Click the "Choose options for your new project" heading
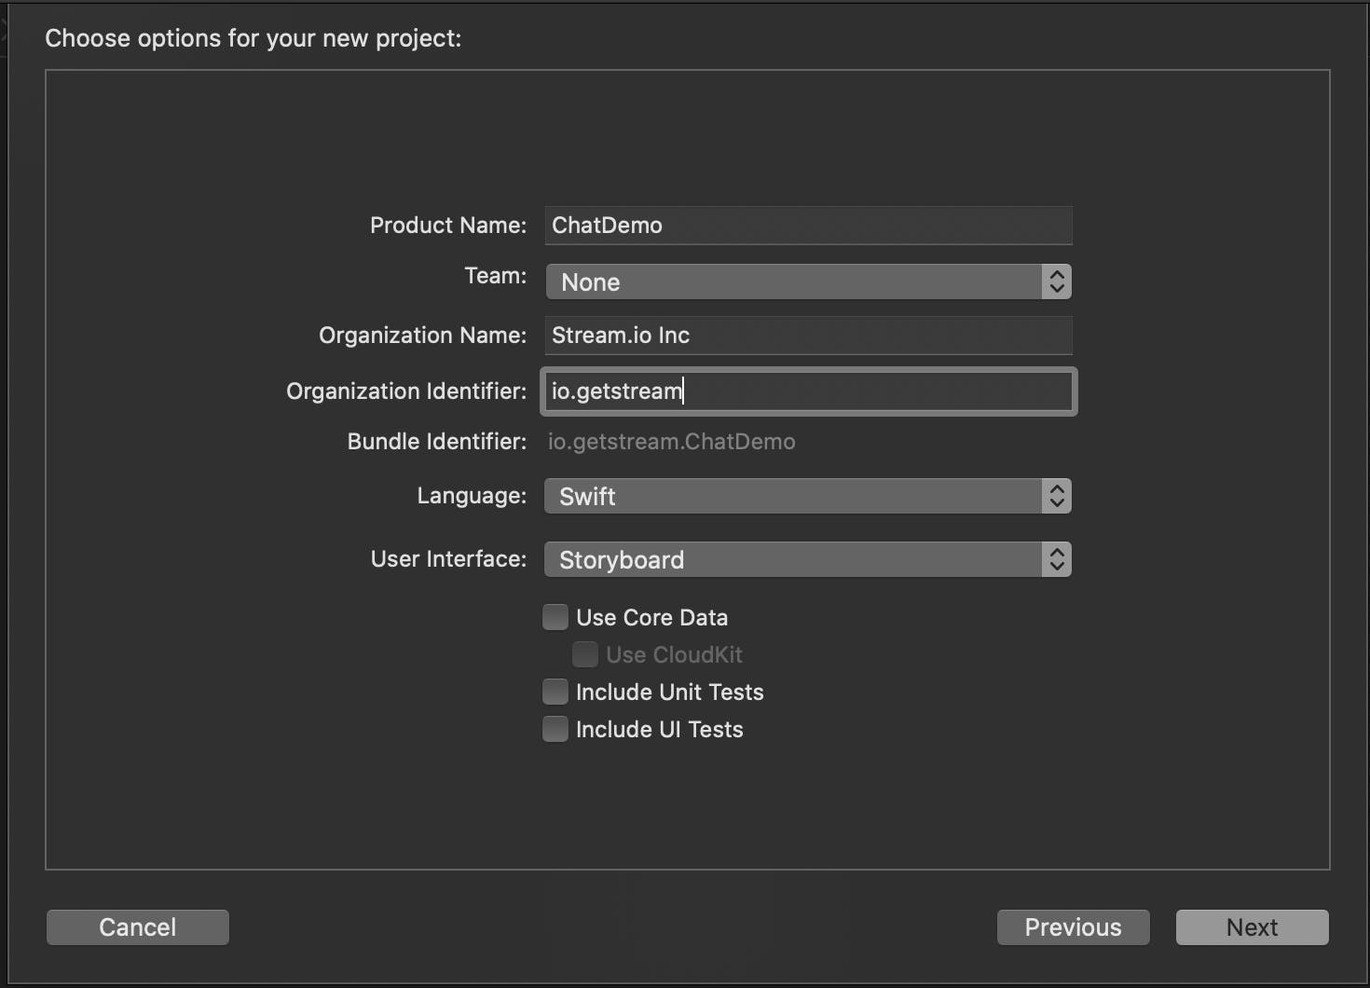Image resolution: width=1370 pixels, height=988 pixels. pyautogui.click(x=253, y=38)
